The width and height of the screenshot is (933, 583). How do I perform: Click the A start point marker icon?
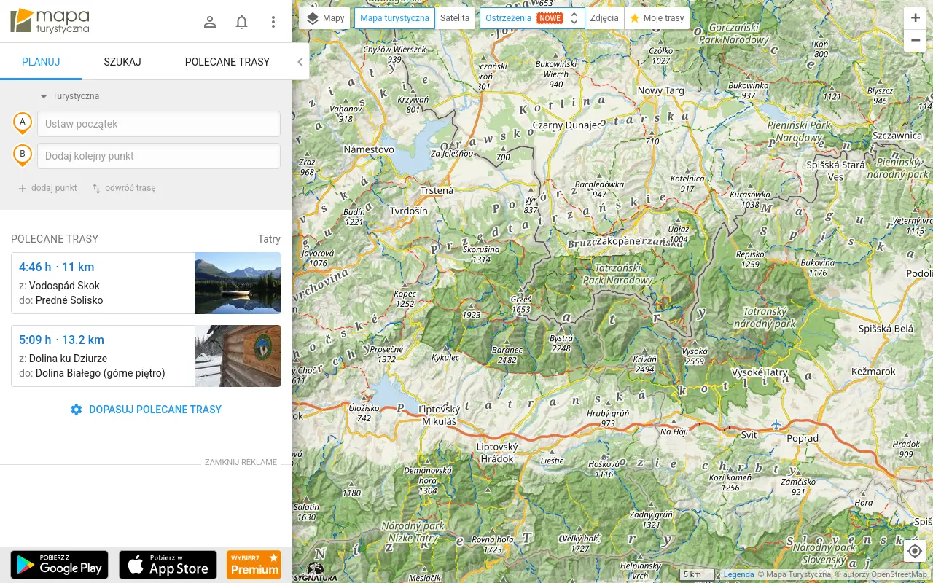tap(23, 123)
